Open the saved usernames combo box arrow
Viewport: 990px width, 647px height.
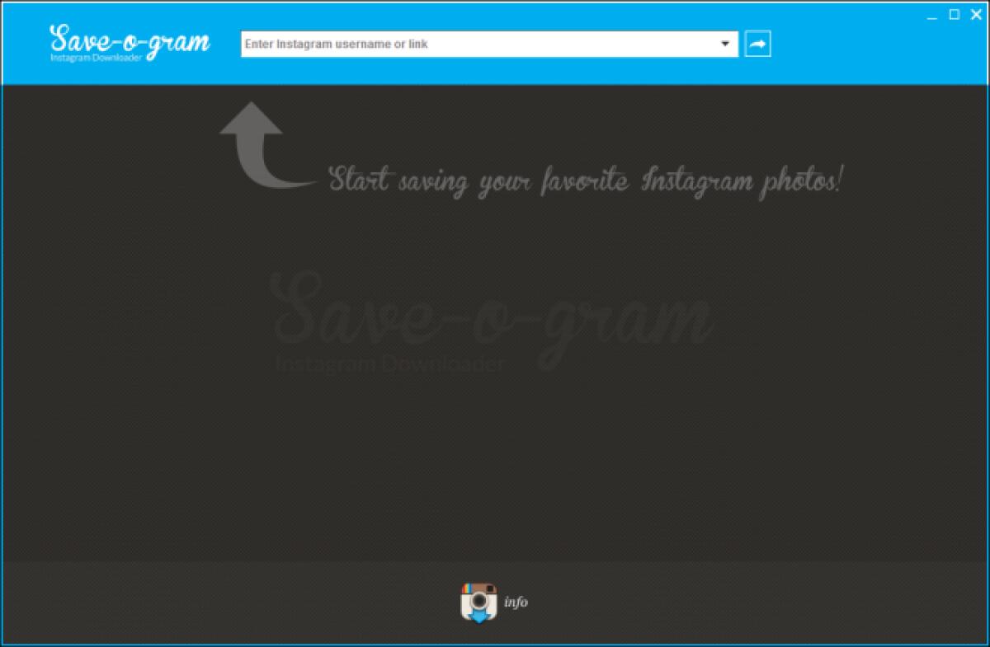tap(725, 44)
